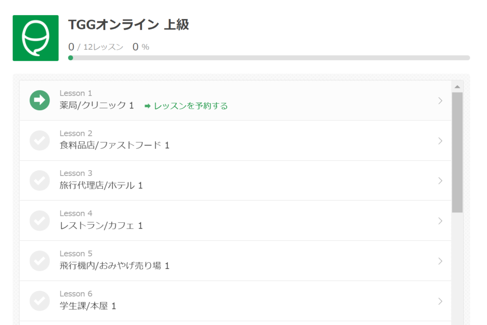Click Lesson 5 gray checkmark status icon
The image size is (487, 325).
39,261
